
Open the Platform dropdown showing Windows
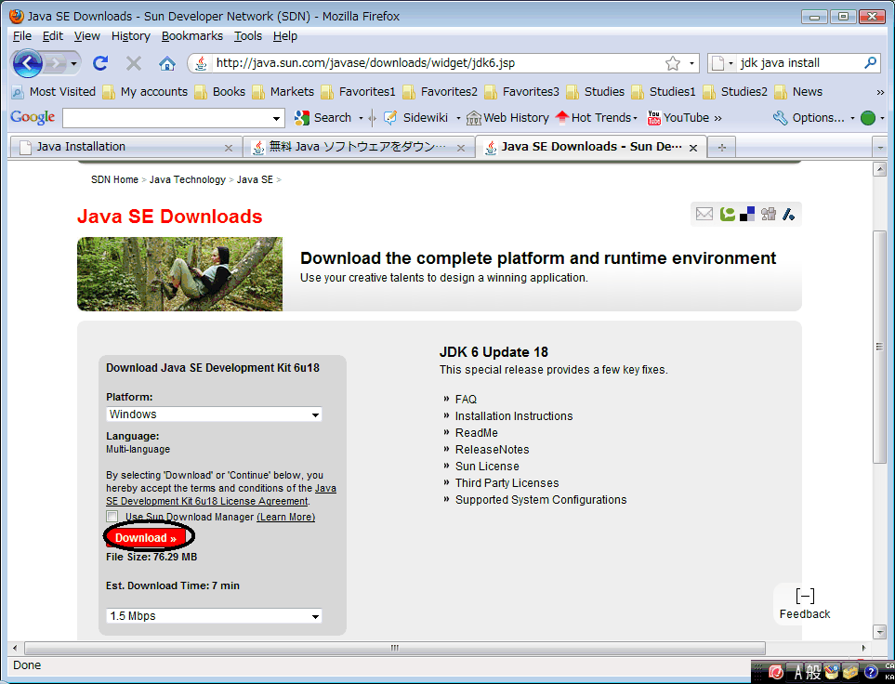(x=214, y=414)
